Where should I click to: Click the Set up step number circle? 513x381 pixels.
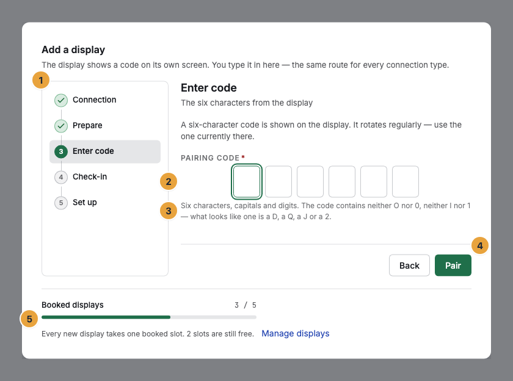pyautogui.click(x=61, y=203)
